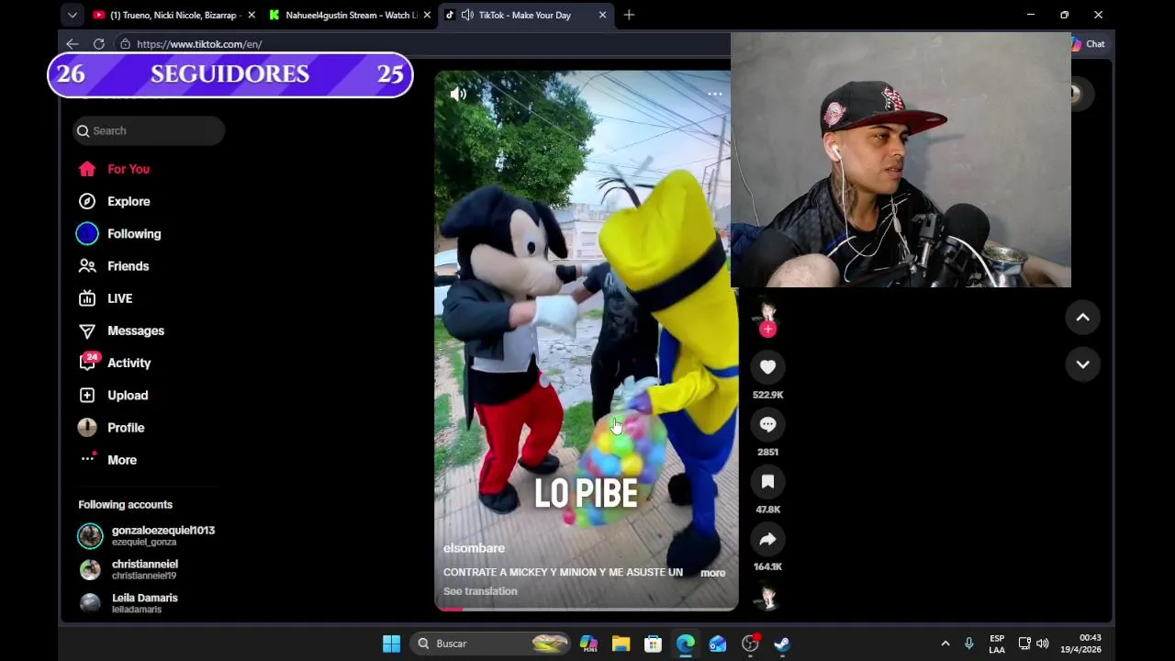The height and width of the screenshot is (661, 1175).
Task: Open the comments on the video
Action: click(767, 424)
